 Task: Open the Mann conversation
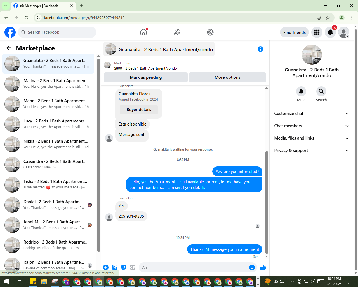[x=48, y=104]
